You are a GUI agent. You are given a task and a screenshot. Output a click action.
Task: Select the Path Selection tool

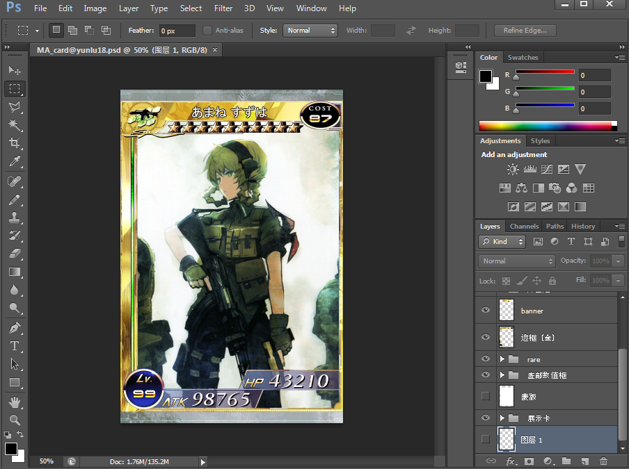[15, 364]
